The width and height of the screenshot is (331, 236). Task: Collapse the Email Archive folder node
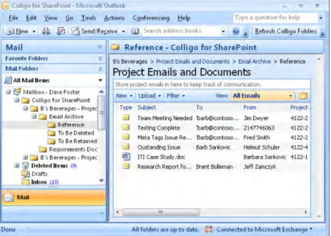pyautogui.click(x=34, y=116)
